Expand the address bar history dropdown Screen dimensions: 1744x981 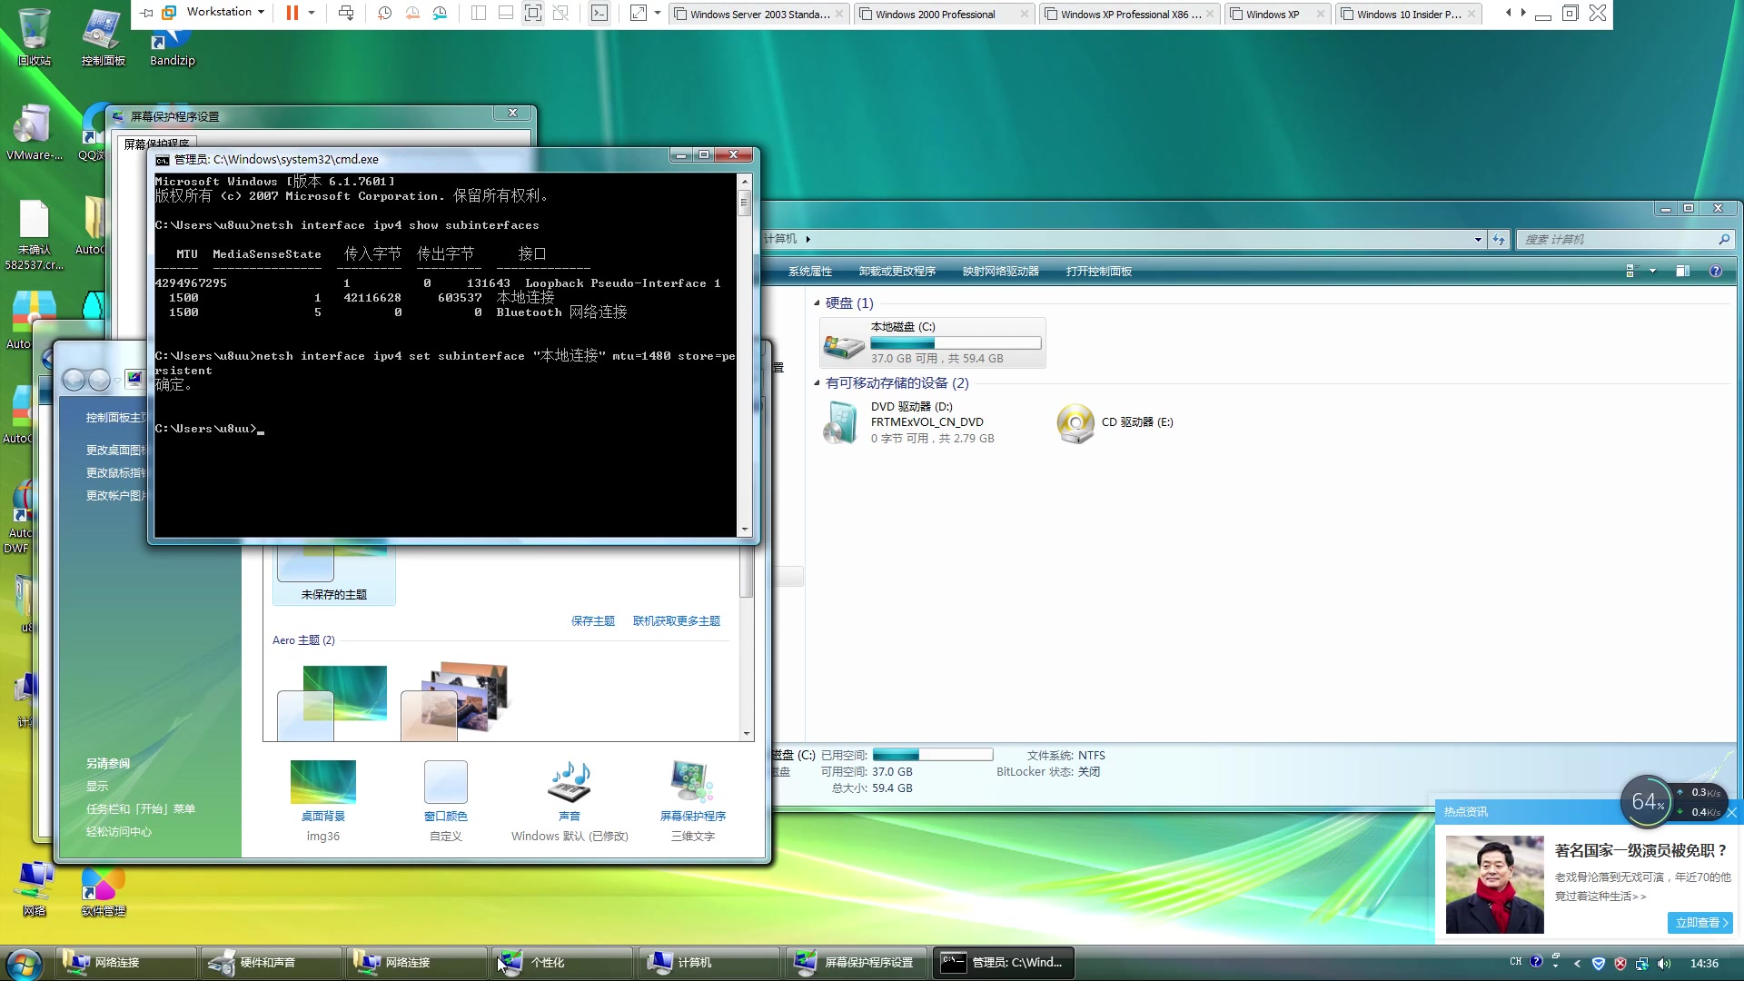1478,240
